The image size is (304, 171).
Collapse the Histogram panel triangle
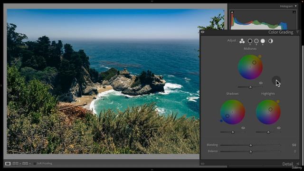(295, 6)
